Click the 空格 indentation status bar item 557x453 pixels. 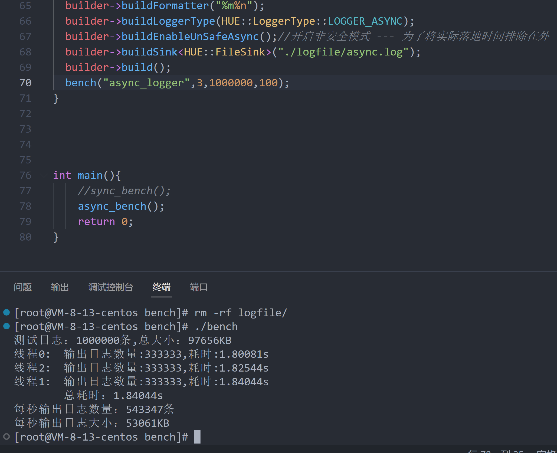[x=547, y=451]
